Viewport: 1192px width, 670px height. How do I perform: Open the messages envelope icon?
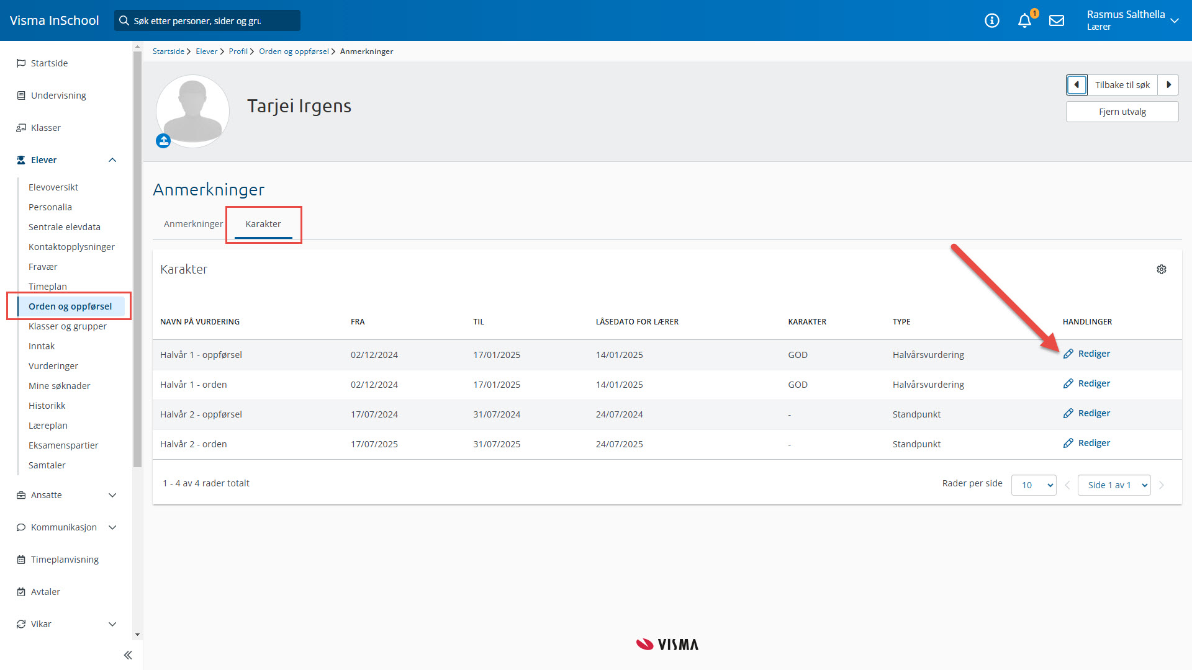[x=1057, y=20]
